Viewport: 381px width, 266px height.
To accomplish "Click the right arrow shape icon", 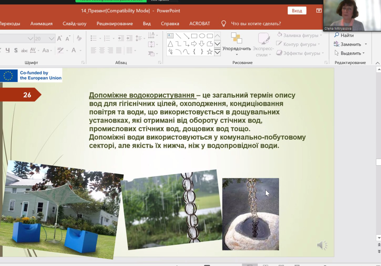I will point(194,44).
